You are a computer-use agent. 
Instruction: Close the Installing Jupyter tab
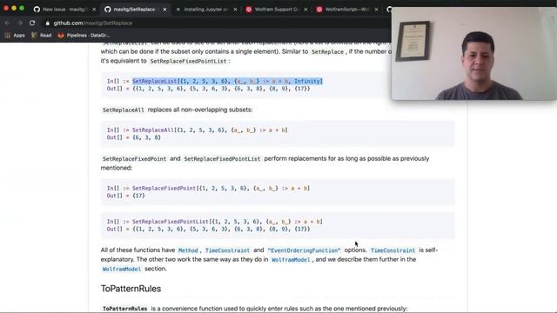(235, 10)
